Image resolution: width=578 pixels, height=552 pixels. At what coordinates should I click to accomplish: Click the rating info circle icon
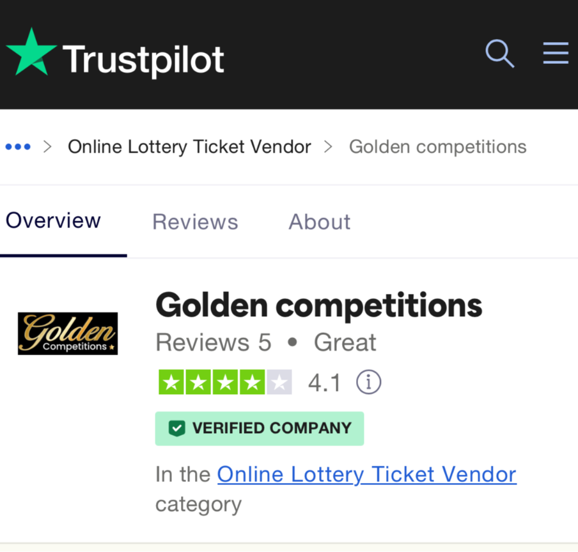pyautogui.click(x=369, y=382)
